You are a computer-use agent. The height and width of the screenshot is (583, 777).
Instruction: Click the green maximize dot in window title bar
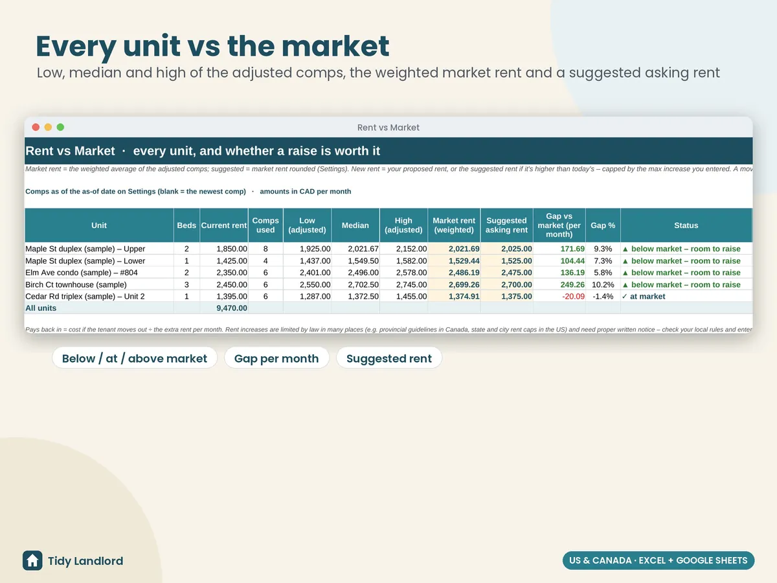point(60,128)
